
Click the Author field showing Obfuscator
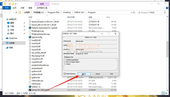click(96, 50)
